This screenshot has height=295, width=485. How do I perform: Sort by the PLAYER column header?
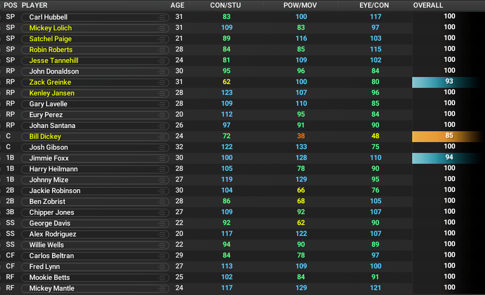(x=34, y=5)
